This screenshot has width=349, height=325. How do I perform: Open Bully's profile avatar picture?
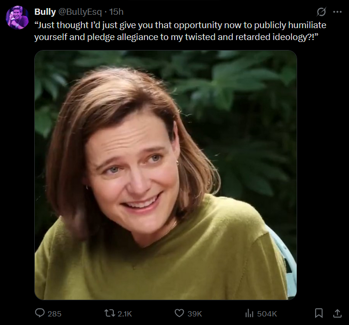coord(17,19)
